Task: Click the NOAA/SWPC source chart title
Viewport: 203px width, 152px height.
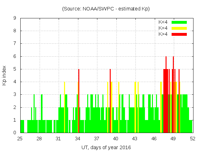Action: point(106,9)
